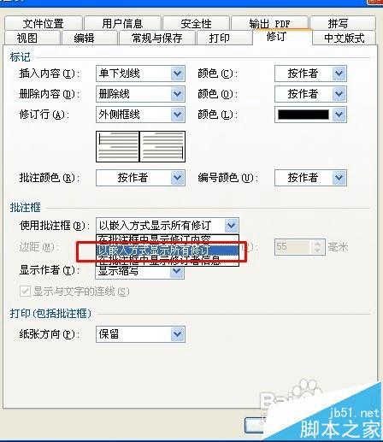383x442 pixels.
Task: Expand the 删除内容 style dropdown
Action: point(140,94)
